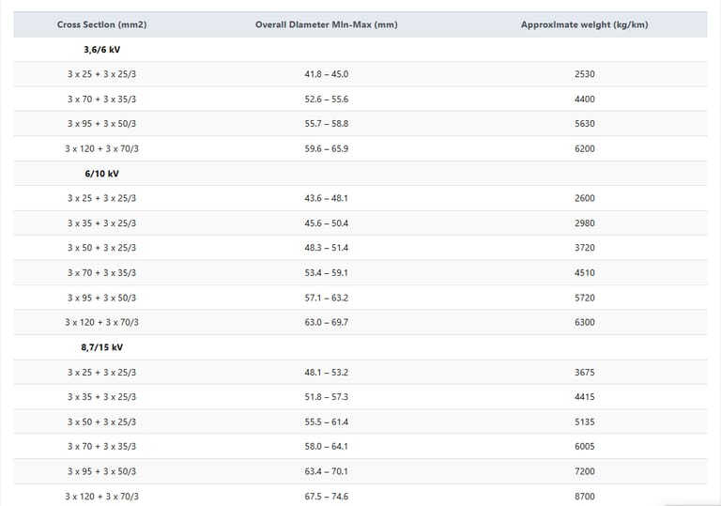721x506 pixels.
Task: Select the weight value 2980
Action: tap(584, 223)
